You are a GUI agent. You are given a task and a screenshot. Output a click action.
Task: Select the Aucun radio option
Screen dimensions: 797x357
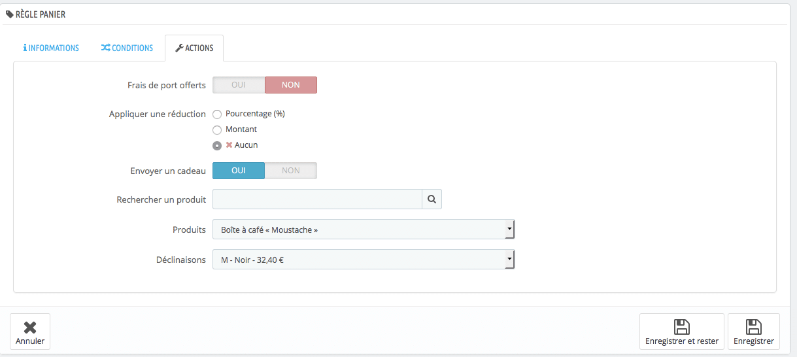[x=217, y=146]
